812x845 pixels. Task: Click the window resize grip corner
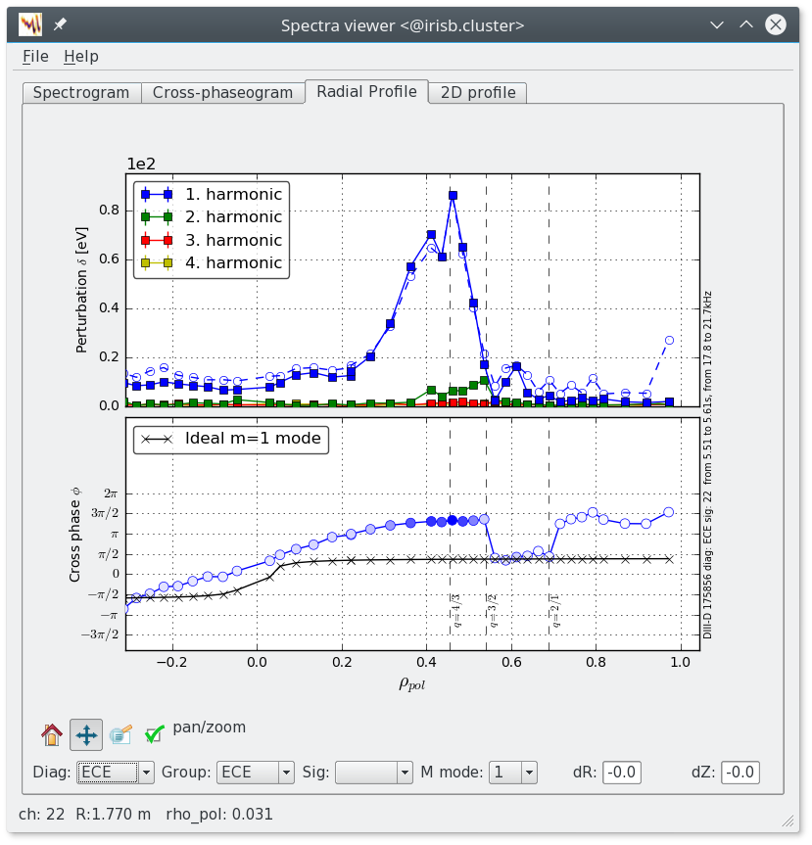coord(788,821)
